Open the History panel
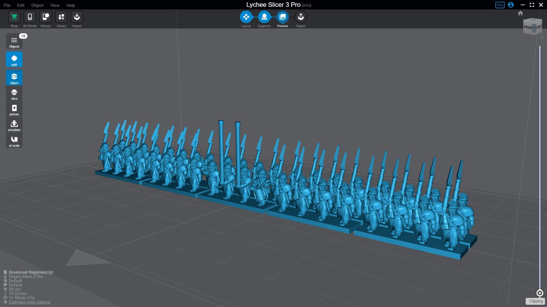Image resolution: width=547 pixels, height=307 pixels. coord(45,17)
